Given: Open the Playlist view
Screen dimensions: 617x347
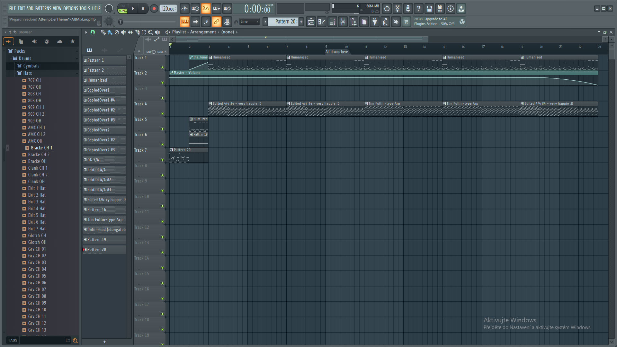Looking at the screenshot, I should click(x=311, y=22).
